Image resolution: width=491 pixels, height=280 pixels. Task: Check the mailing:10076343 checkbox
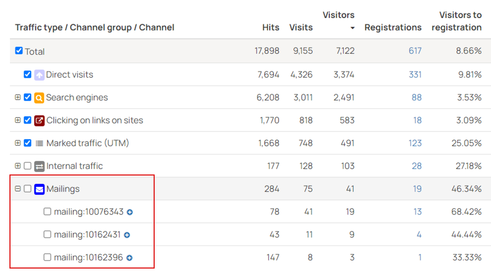[47, 212]
